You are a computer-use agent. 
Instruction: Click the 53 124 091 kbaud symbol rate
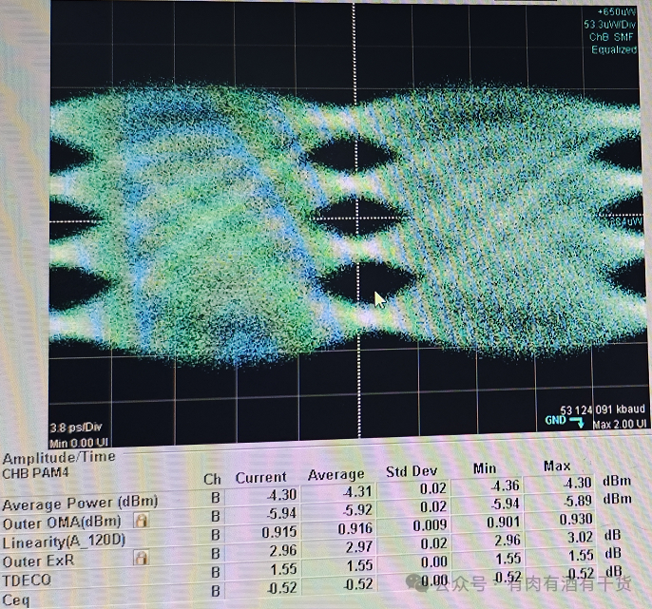click(603, 409)
